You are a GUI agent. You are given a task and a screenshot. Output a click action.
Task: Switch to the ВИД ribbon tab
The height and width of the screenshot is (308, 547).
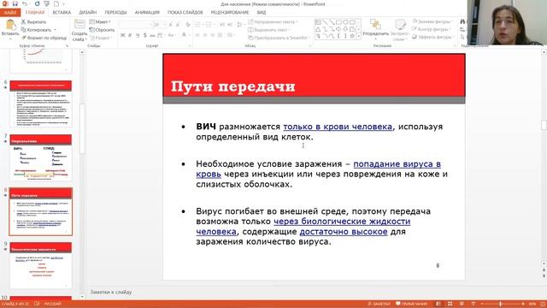[x=262, y=13]
